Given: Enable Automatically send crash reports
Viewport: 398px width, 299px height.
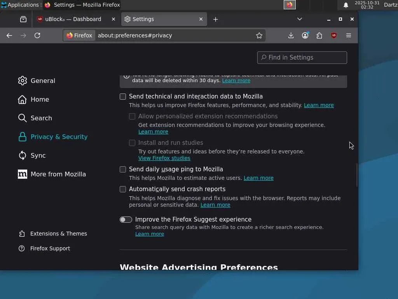Looking at the screenshot, I should 123,189.
